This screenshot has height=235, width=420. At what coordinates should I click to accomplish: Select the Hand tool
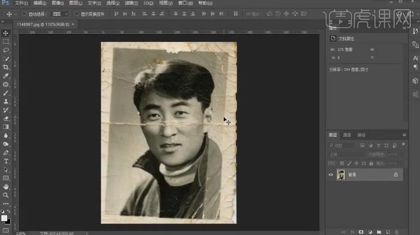point(6,187)
